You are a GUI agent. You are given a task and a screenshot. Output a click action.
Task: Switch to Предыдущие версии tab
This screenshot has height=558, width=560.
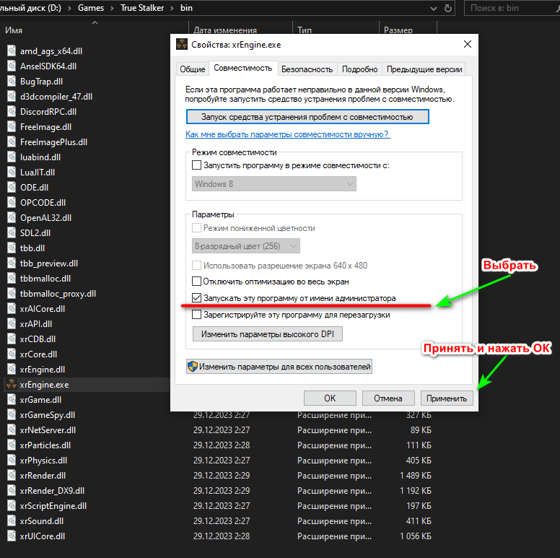[424, 69]
